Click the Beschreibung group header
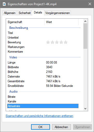Image resolution: width=94 pixels, height=132 pixels. 19,28
